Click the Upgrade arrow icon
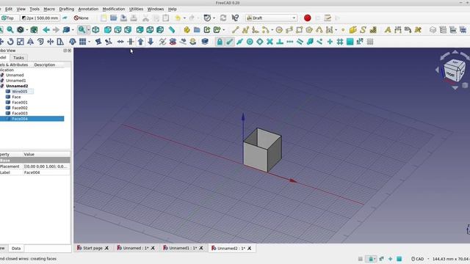This screenshot has width=470, height=264. [140, 42]
